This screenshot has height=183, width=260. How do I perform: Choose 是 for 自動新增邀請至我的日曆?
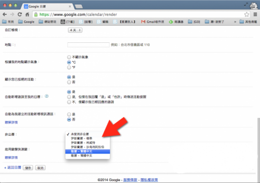[x=69, y=92]
